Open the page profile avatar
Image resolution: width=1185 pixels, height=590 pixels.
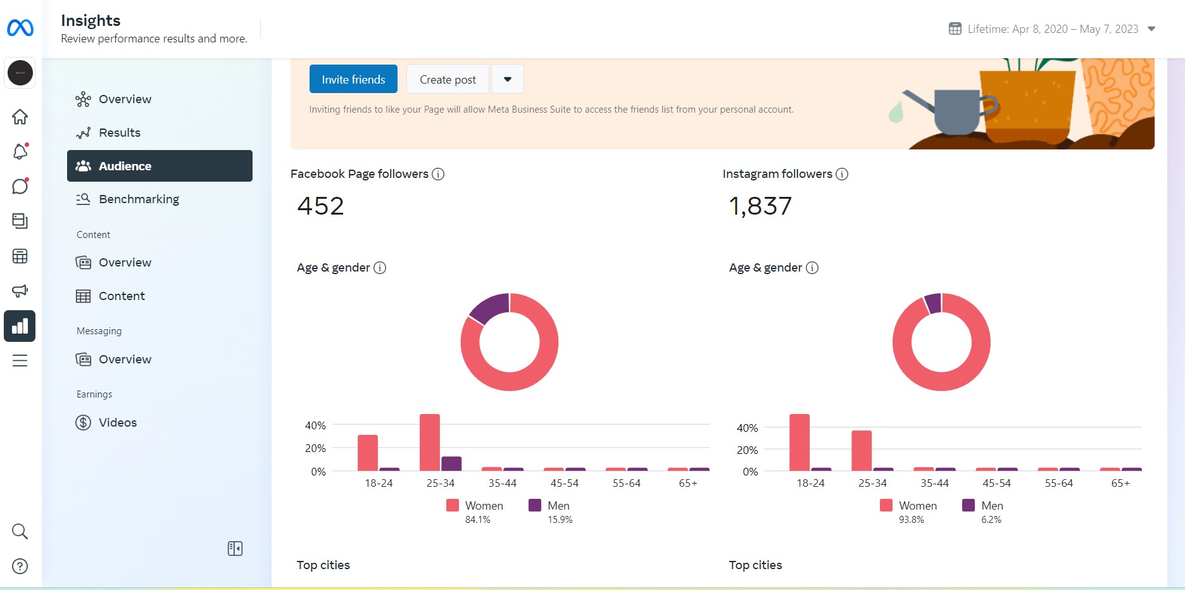click(20, 73)
